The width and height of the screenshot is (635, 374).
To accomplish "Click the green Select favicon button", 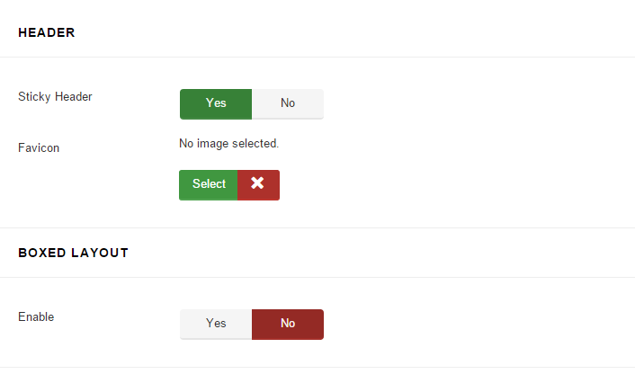I will point(208,185).
